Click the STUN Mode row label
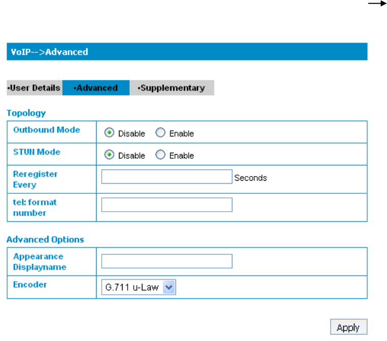Viewport: 387px width, 341px height. coord(37,151)
